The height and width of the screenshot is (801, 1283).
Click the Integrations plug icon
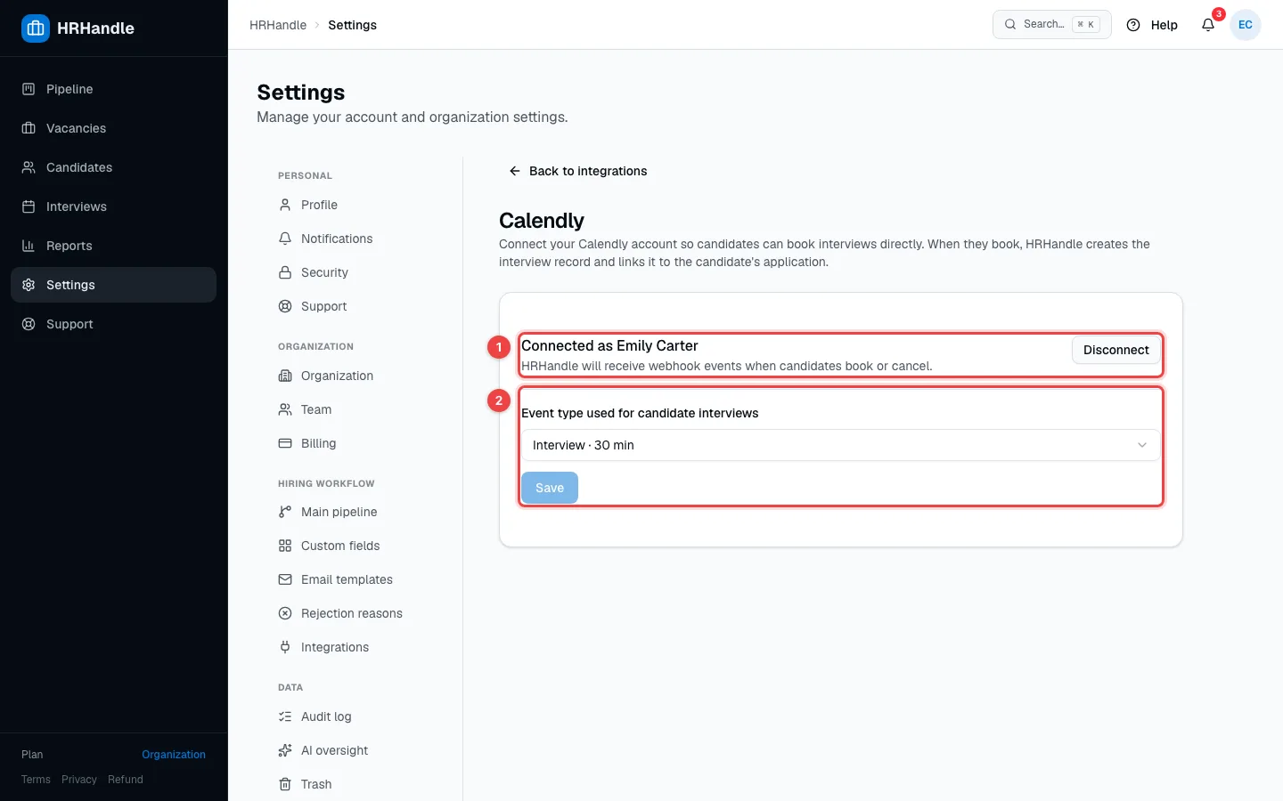[285, 647]
